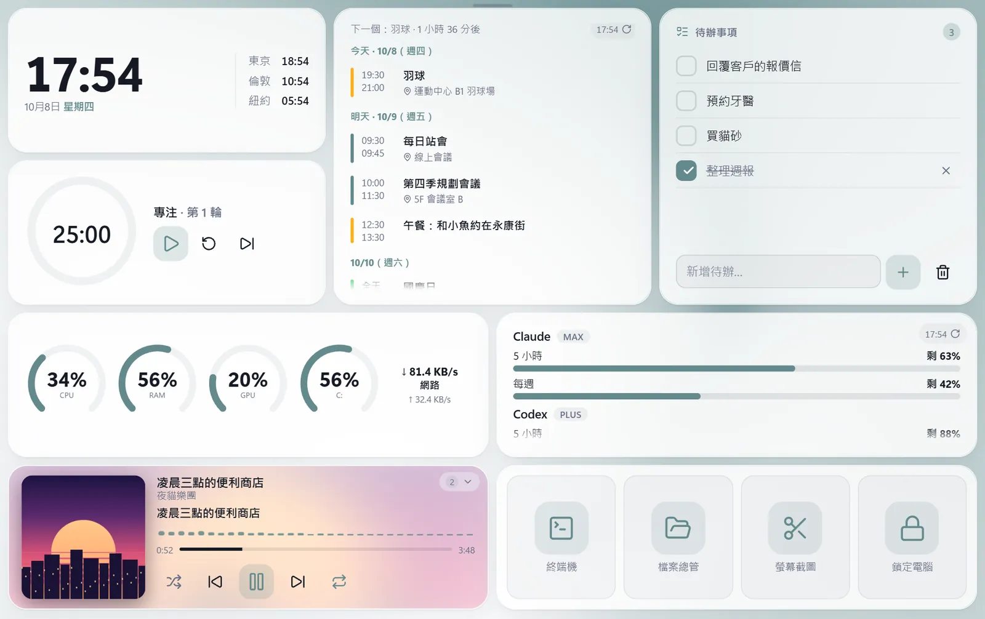The image size is (985, 619).
Task: Select the 今天 · 10/8 date header
Action: (392, 51)
